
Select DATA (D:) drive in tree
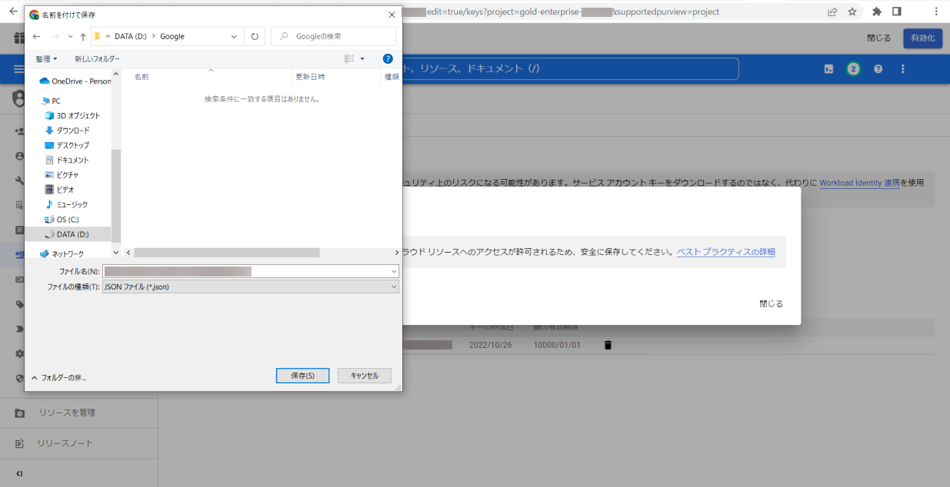72,234
